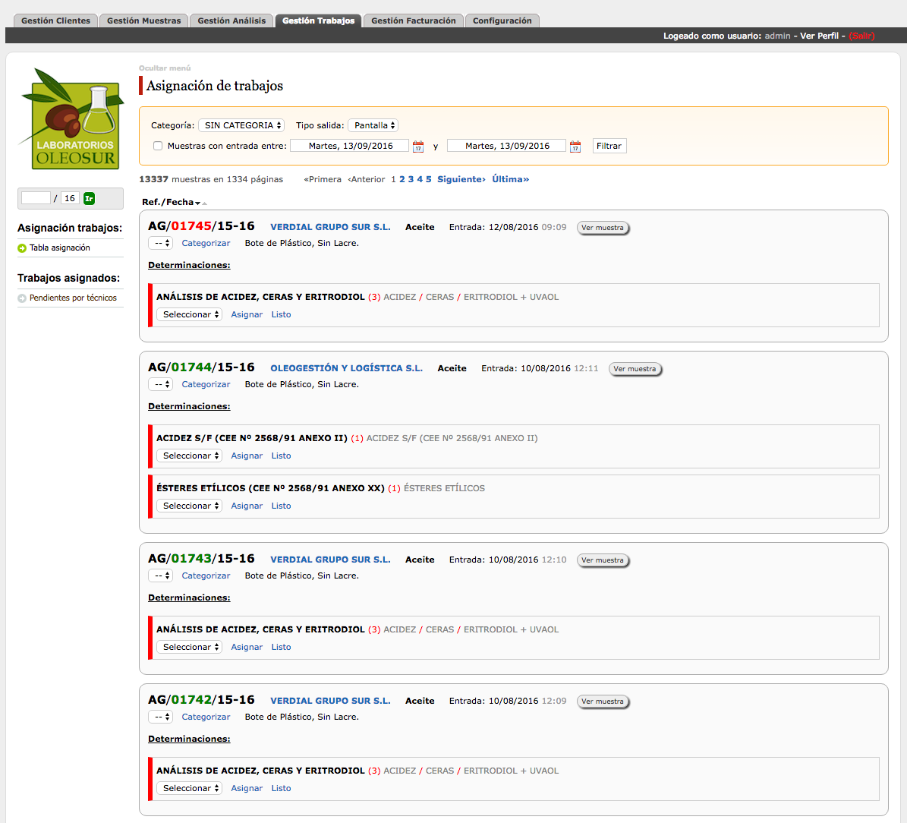Image resolution: width=907 pixels, height=823 pixels.
Task: Click the start date field Martes, 13/09/2016
Action: coord(350,146)
